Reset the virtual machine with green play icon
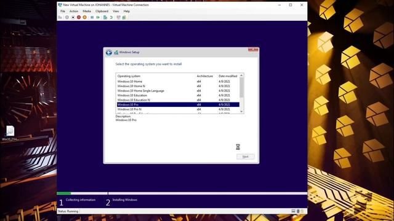Viewport: 394px width, 221px height. (x=98, y=17)
